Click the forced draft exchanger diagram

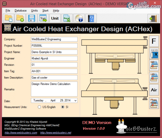click(114, 55)
